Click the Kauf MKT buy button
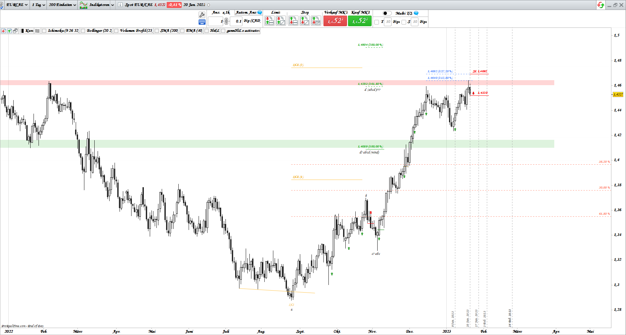This screenshot has width=626, height=335. (x=360, y=21)
